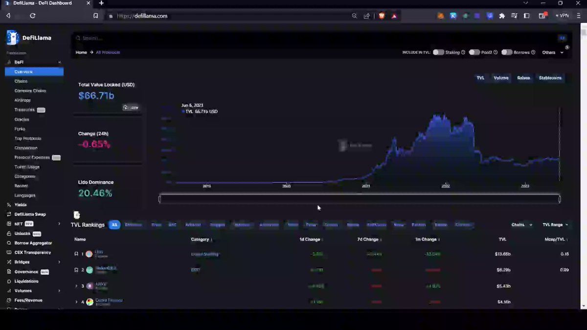Open Airdrops in sidebar
This screenshot has width=587, height=330.
(x=23, y=100)
